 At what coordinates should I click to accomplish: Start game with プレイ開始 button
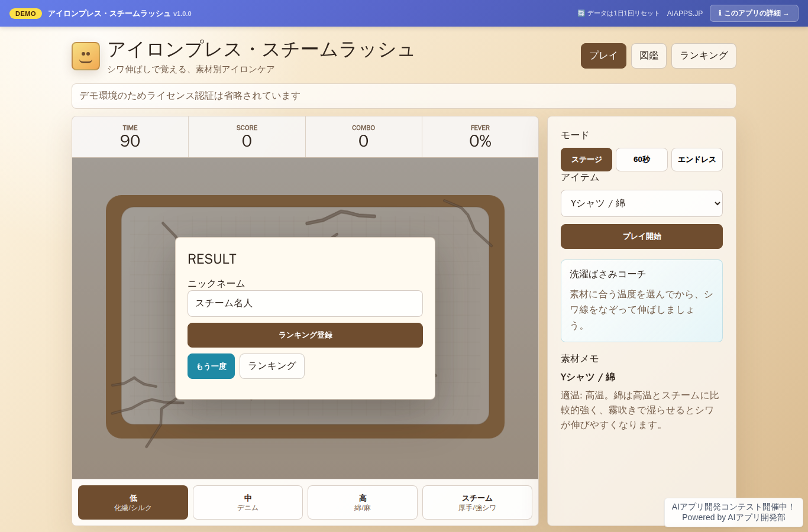click(x=642, y=236)
